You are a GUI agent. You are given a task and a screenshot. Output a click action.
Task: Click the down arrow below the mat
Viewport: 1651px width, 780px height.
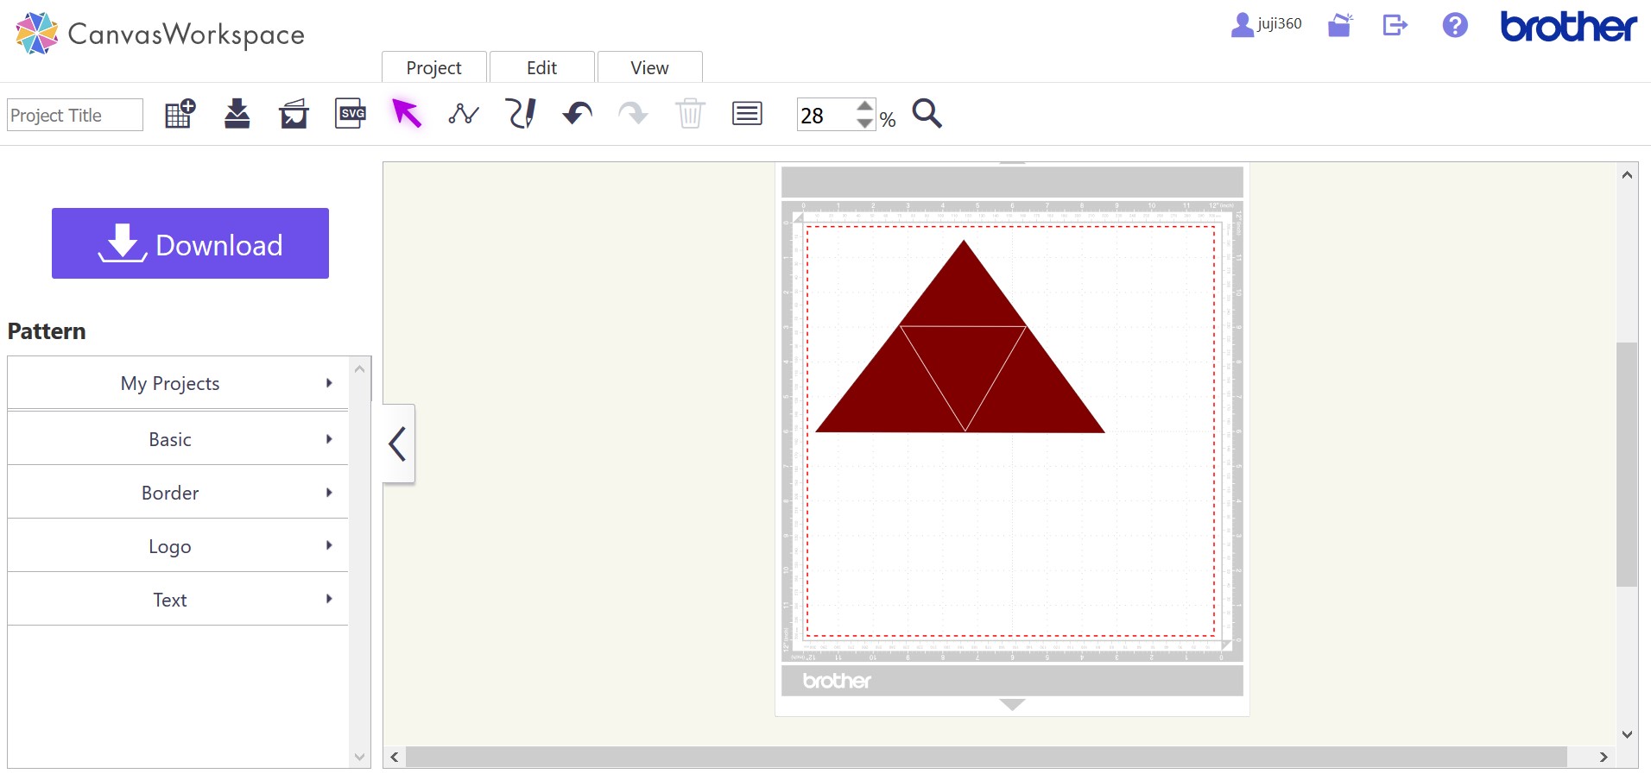(1012, 704)
